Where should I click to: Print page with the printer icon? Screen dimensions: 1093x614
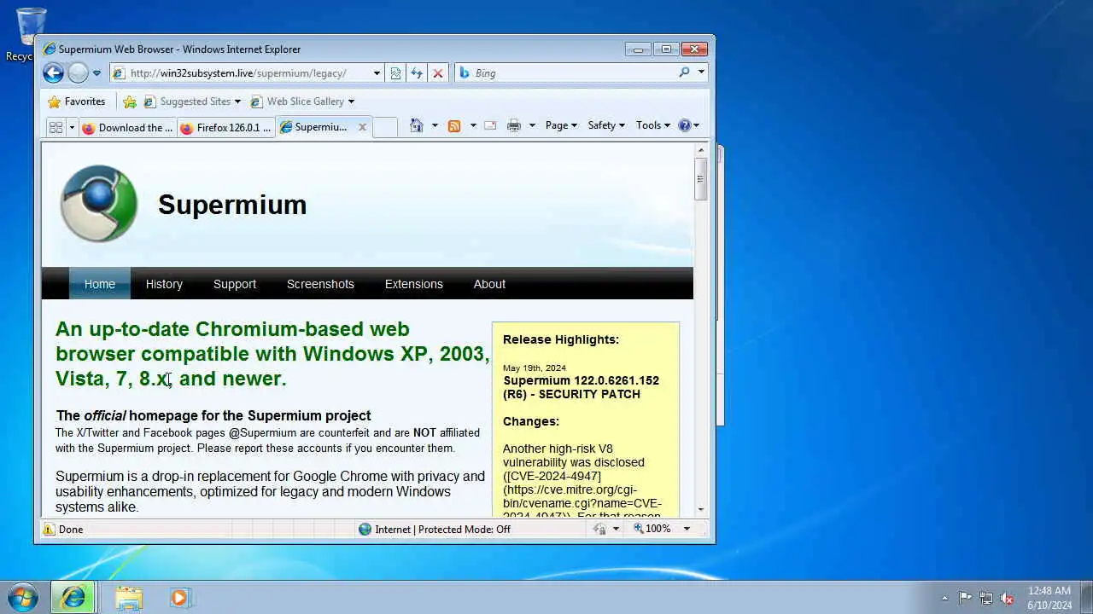(513, 125)
